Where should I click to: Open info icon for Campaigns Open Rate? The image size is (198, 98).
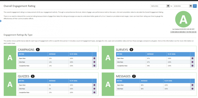pyautogui.click(x=94, y=58)
